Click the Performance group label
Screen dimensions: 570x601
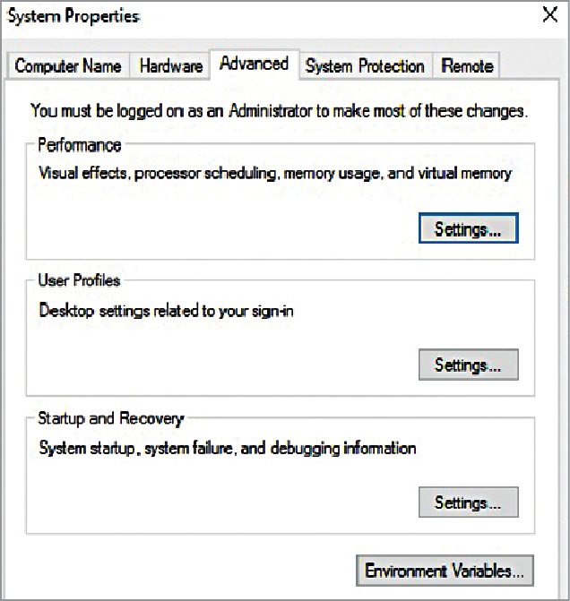coord(79,145)
